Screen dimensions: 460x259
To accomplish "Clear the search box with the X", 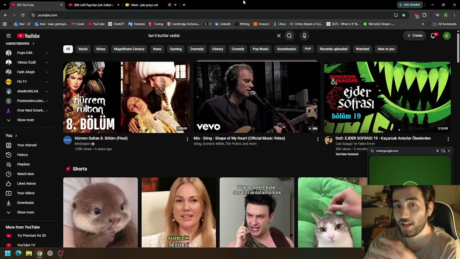I will coord(279,36).
